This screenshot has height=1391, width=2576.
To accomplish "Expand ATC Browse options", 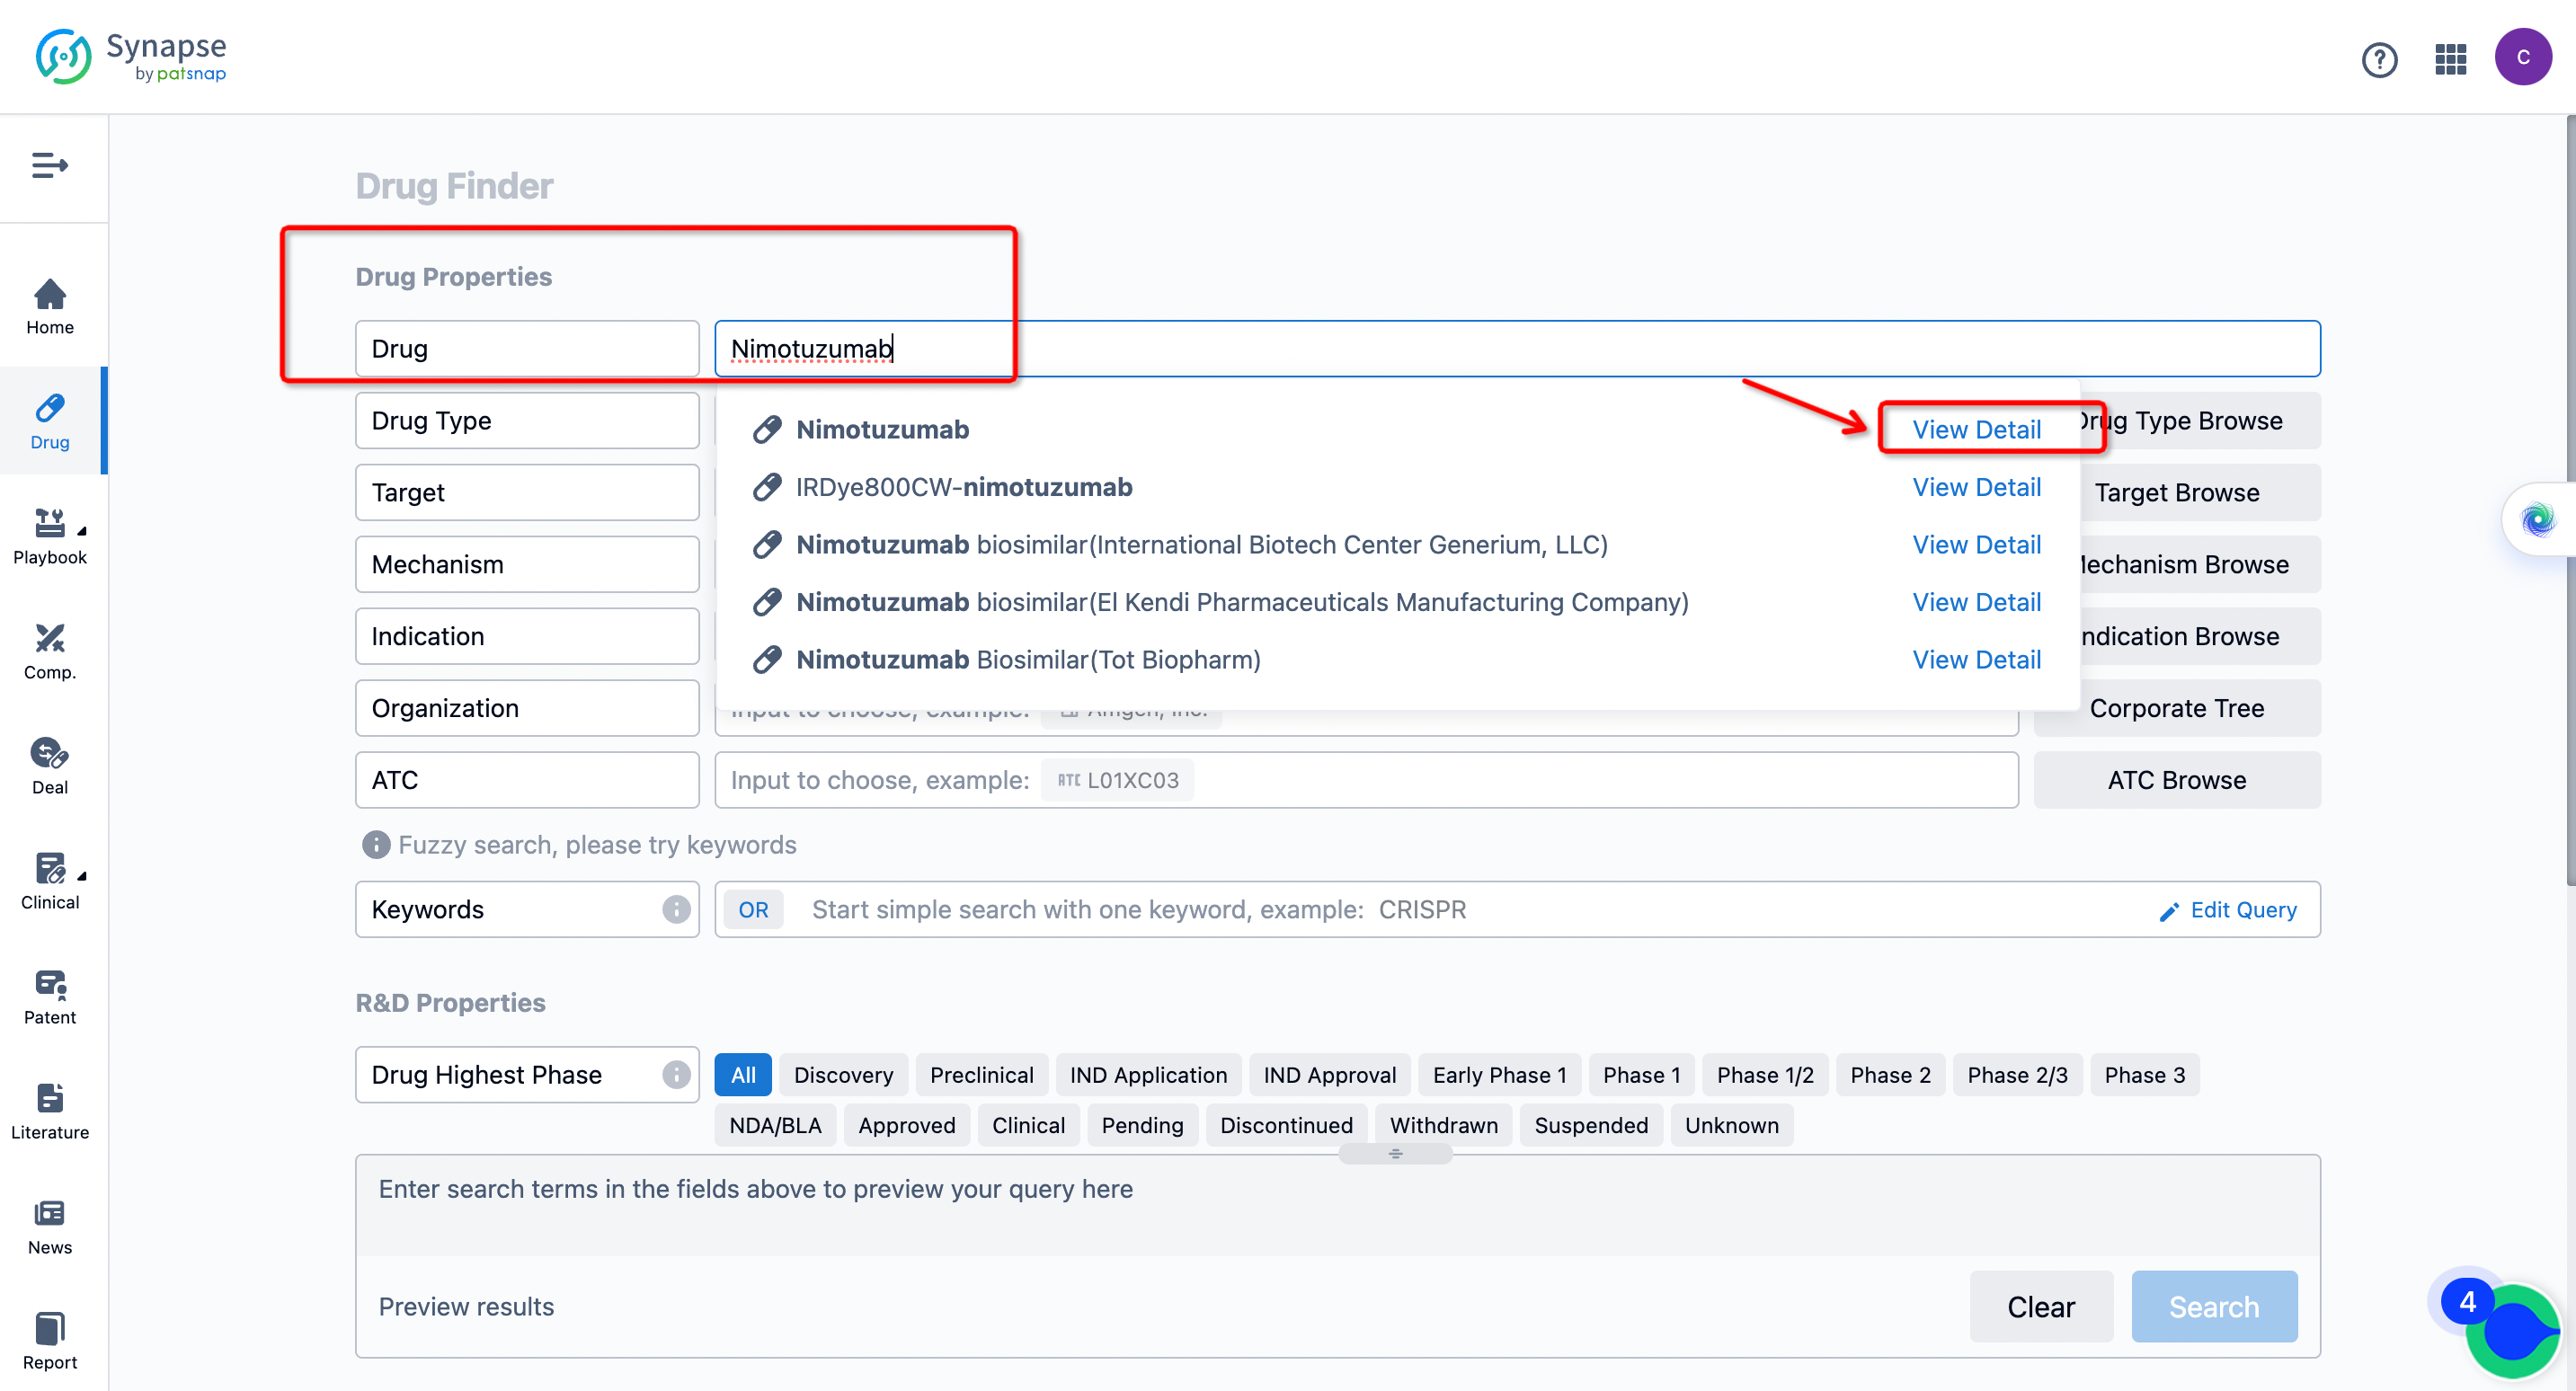I will (2177, 779).
